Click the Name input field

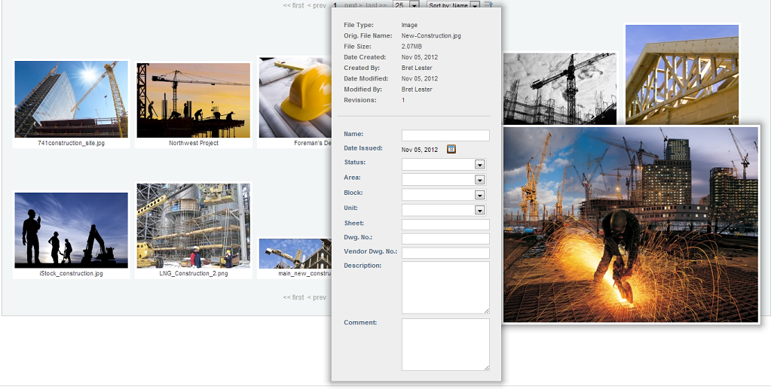(445, 135)
